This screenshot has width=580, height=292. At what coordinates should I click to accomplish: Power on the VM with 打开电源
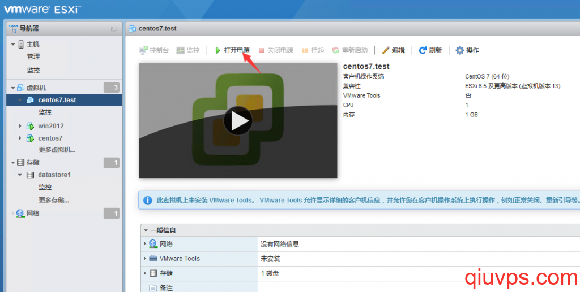[x=232, y=50]
